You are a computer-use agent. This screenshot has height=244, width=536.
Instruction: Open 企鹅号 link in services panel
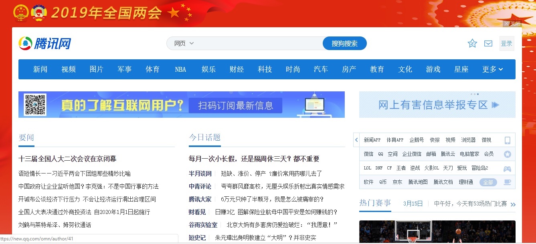pyautogui.click(x=417, y=140)
